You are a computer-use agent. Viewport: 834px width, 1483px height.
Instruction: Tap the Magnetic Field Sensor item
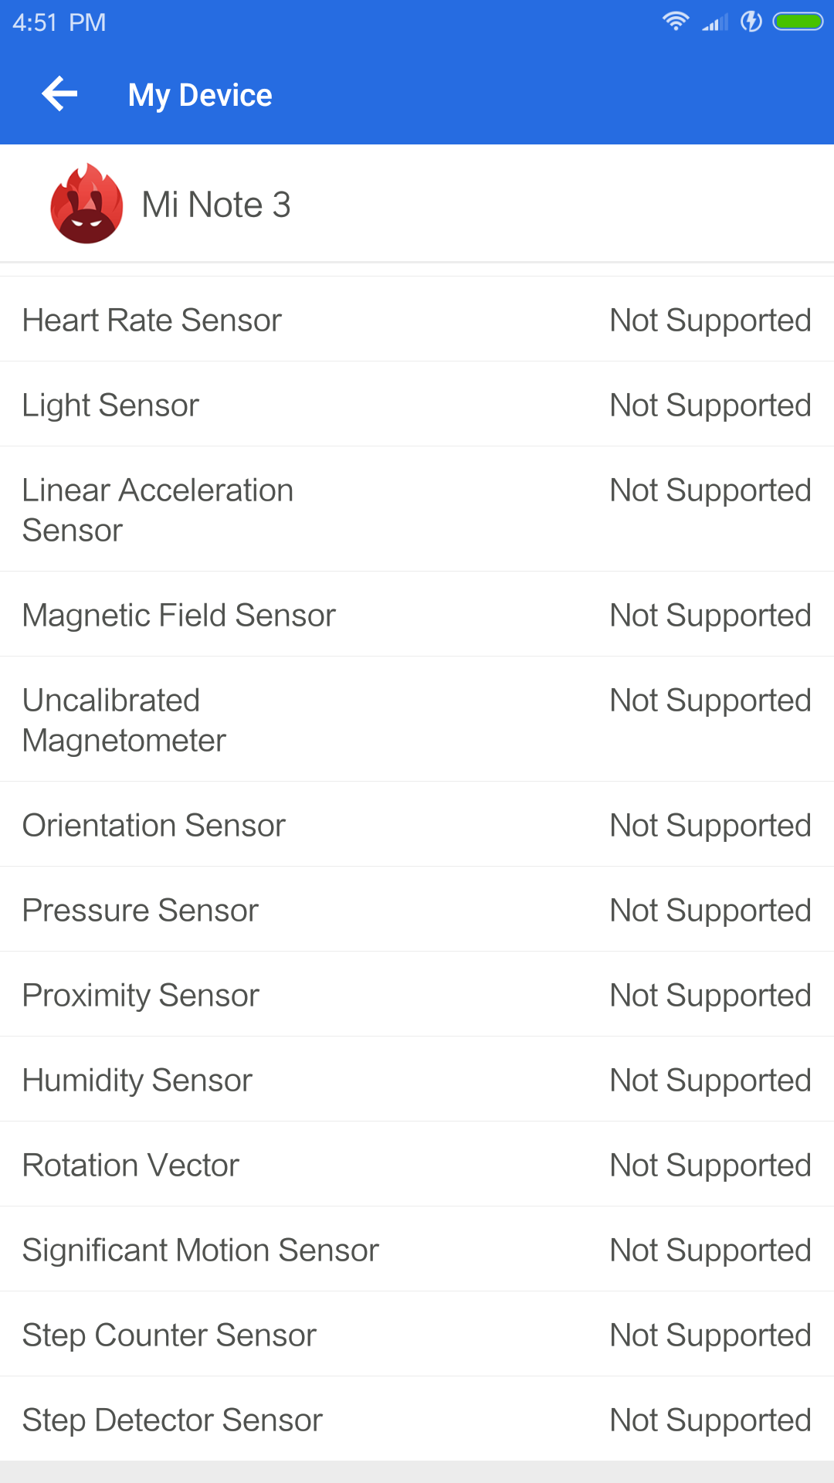(417, 615)
